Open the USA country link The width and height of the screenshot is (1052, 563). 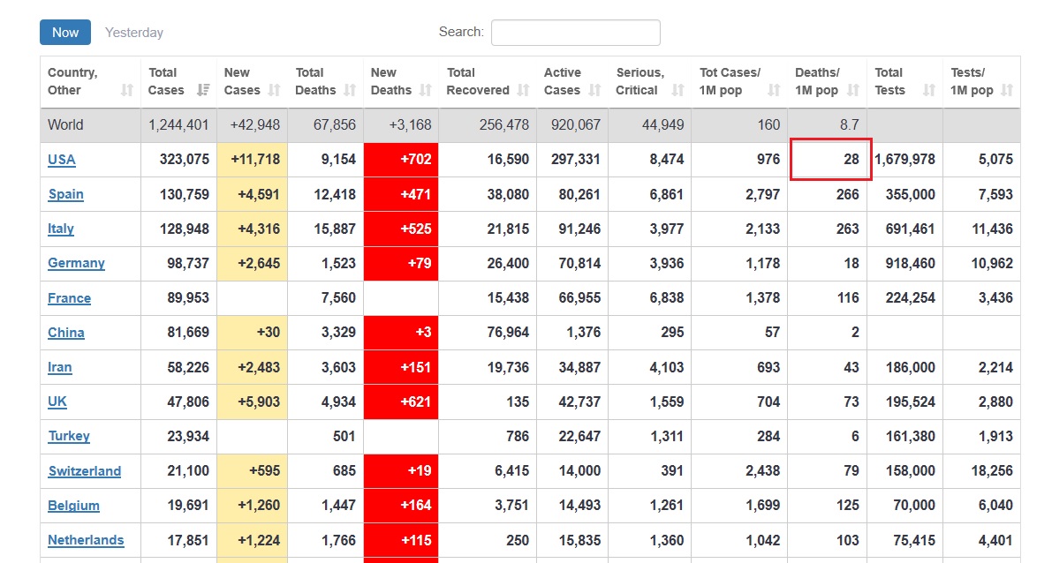[x=62, y=160]
